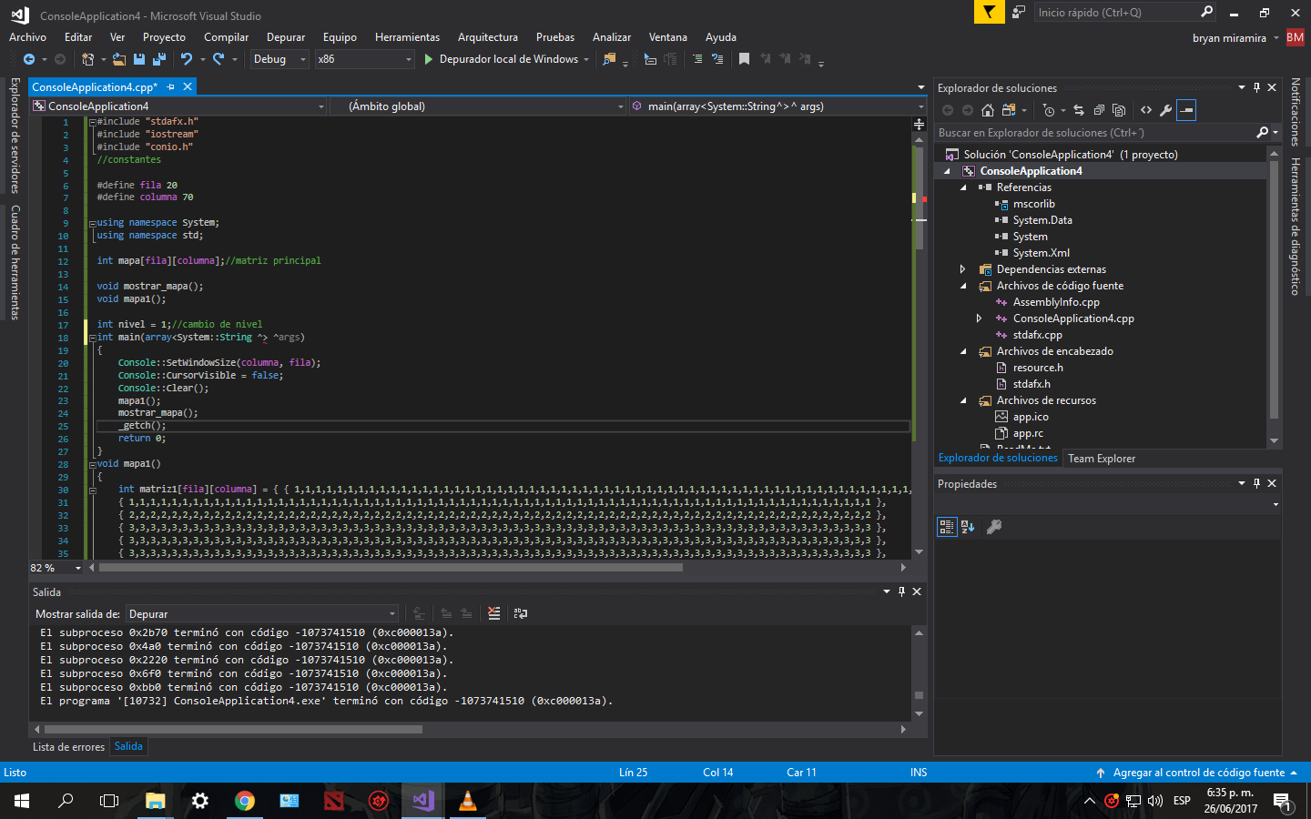Pin the ConsoleApplication4.cpp tab
1311x819 pixels.
pyautogui.click(x=170, y=86)
